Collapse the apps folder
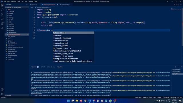This screenshot has height=103, width=183. click(x=9, y=9)
